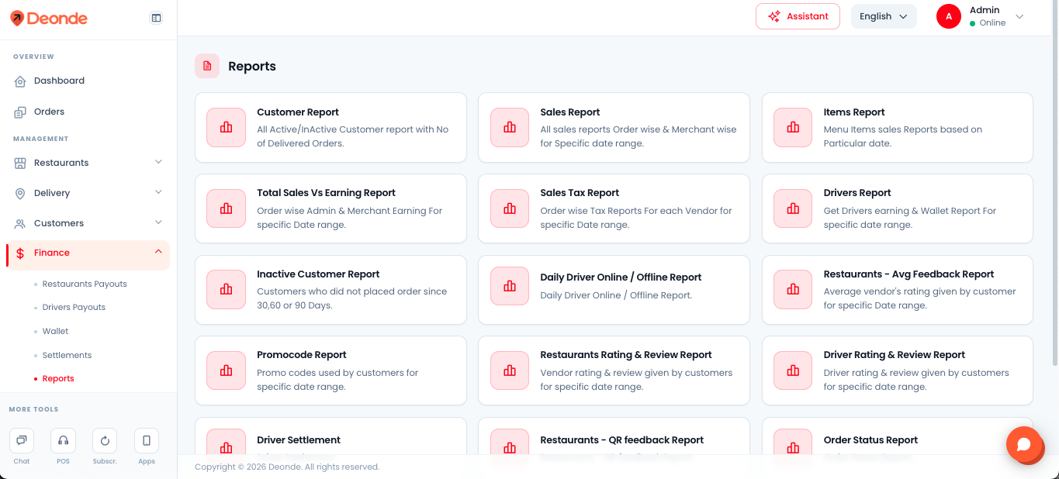Collapse the Finance menu chevron
The image size is (1059, 479).
[158, 252]
